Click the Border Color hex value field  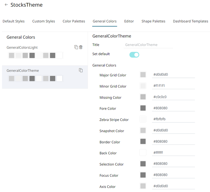click(173, 142)
